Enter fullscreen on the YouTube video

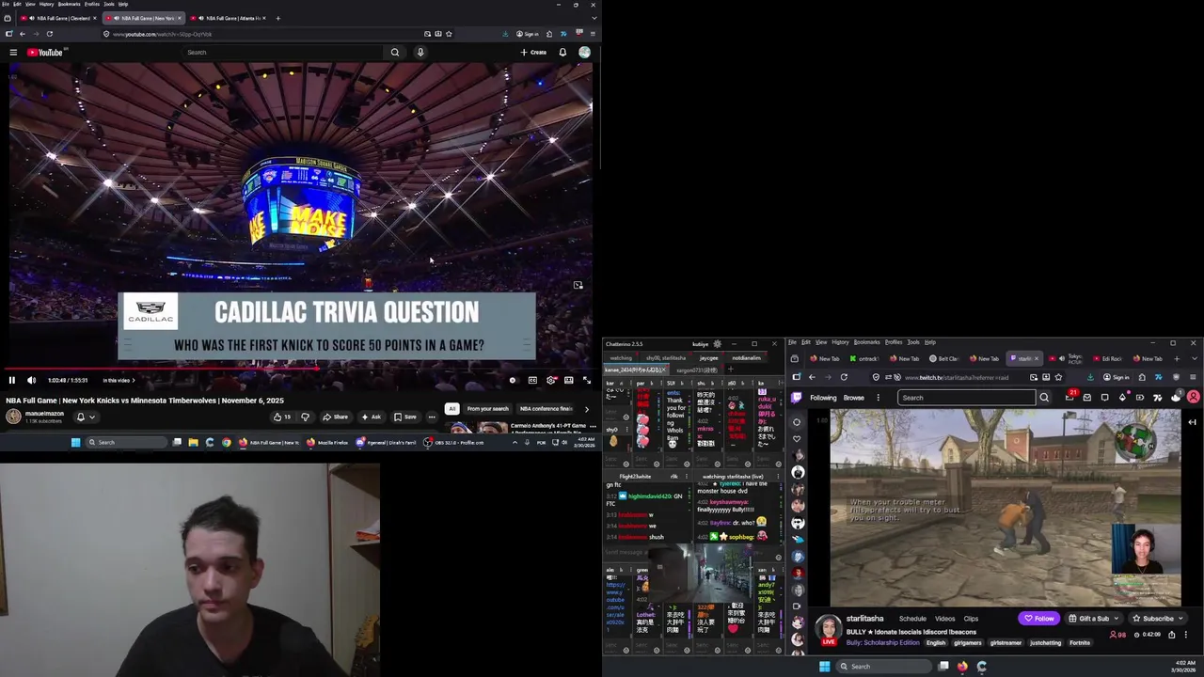[x=587, y=380]
